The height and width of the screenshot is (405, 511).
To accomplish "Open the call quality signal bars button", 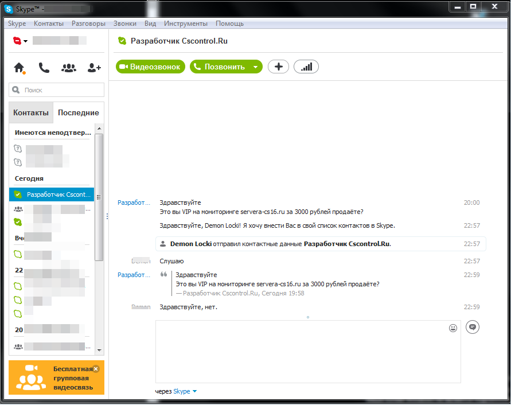I will coord(306,67).
